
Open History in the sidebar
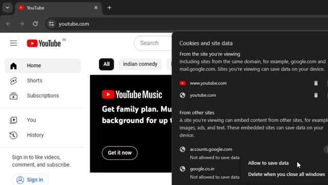43,135
